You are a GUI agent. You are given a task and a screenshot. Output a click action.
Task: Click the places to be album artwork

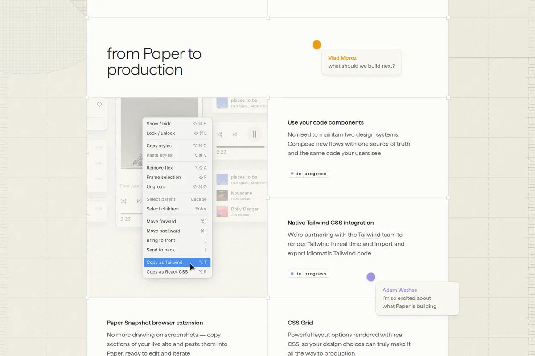[x=222, y=178]
